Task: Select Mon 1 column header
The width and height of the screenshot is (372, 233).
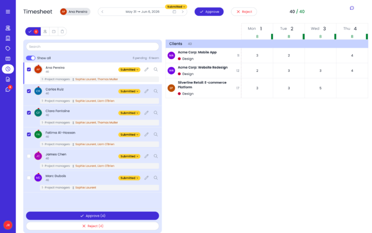Action: point(257,31)
